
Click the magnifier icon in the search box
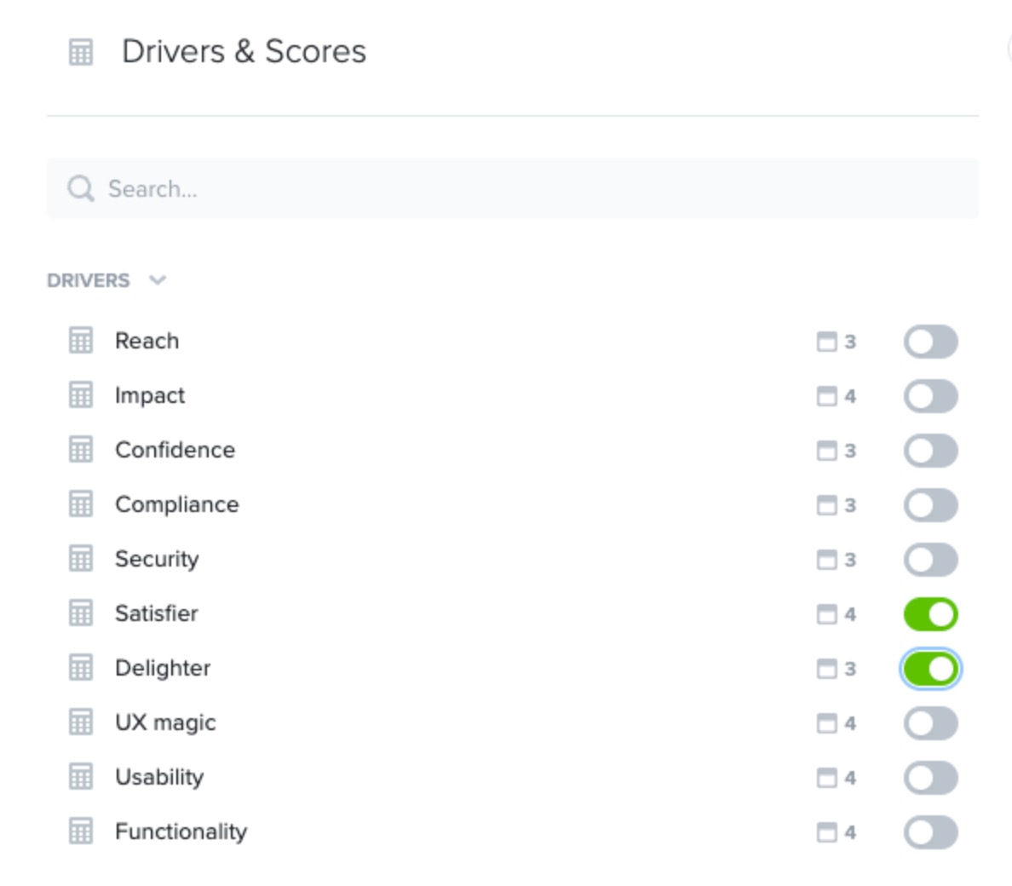(81, 188)
